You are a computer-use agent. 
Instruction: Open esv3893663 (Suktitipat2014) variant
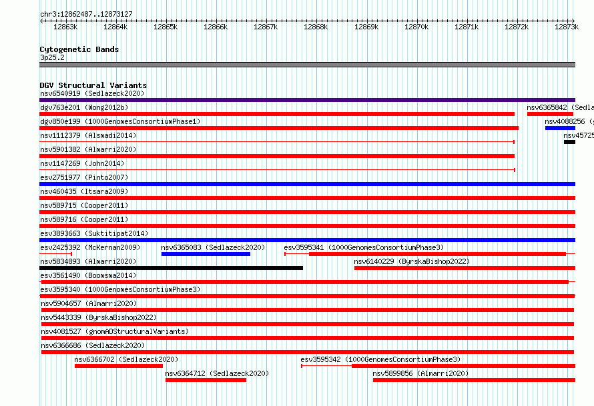[94, 233]
